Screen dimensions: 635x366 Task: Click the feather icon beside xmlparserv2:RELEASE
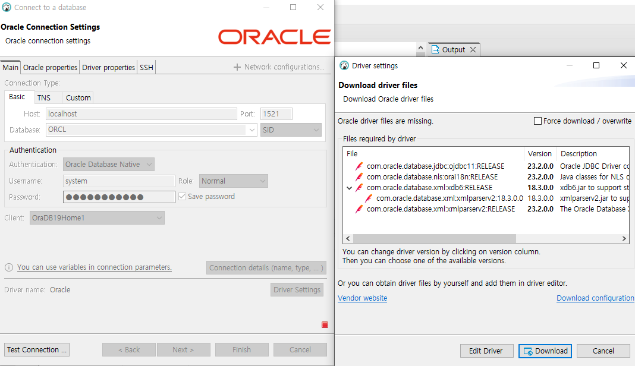point(359,209)
